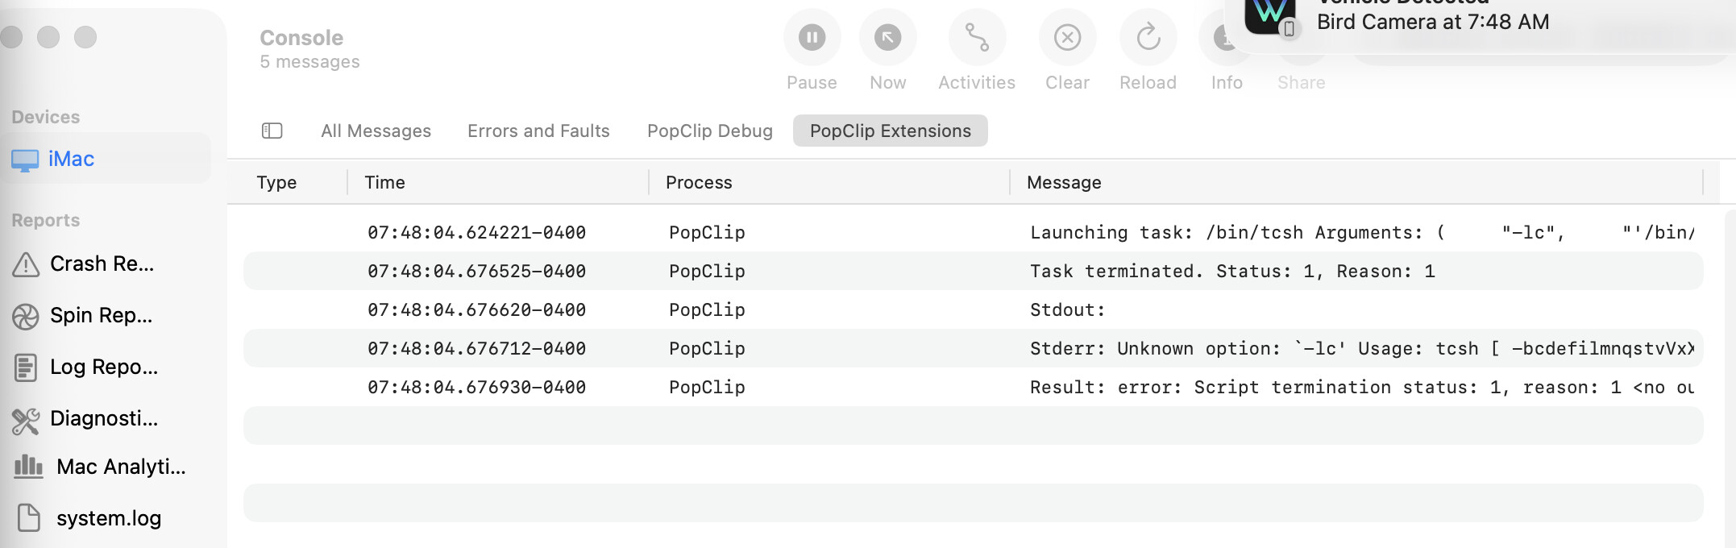Switch to Errors and Faults filter
Image resolution: width=1736 pixels, height=548 pixels.
pos(538,131)
